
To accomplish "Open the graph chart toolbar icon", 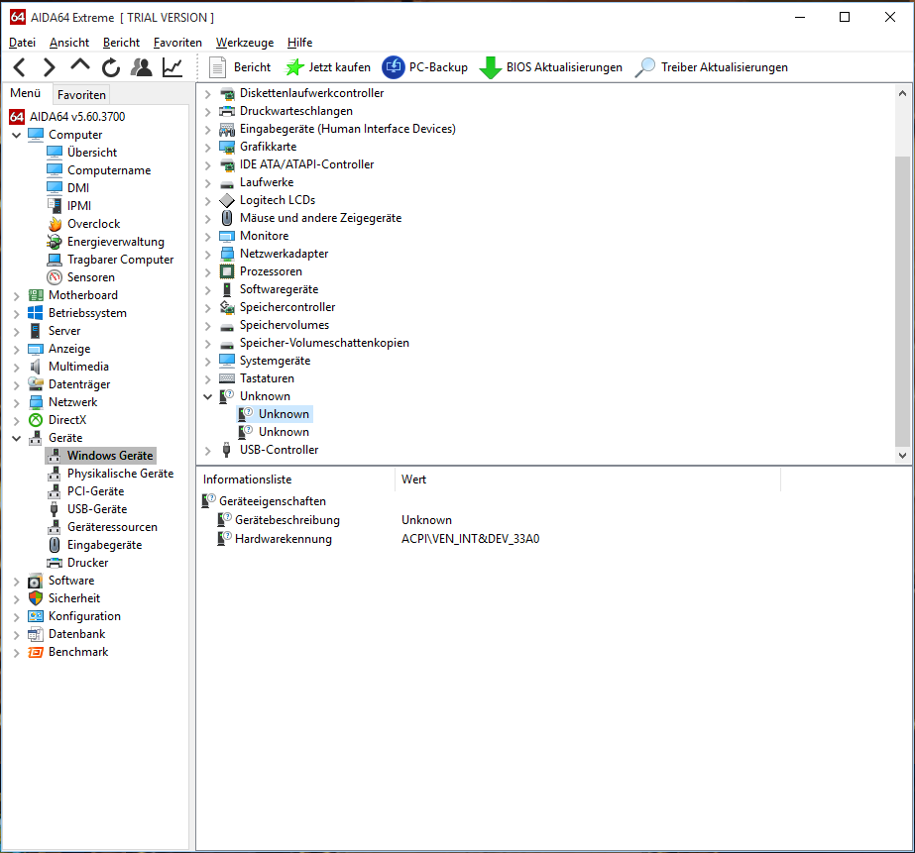I will click(172, 67).
